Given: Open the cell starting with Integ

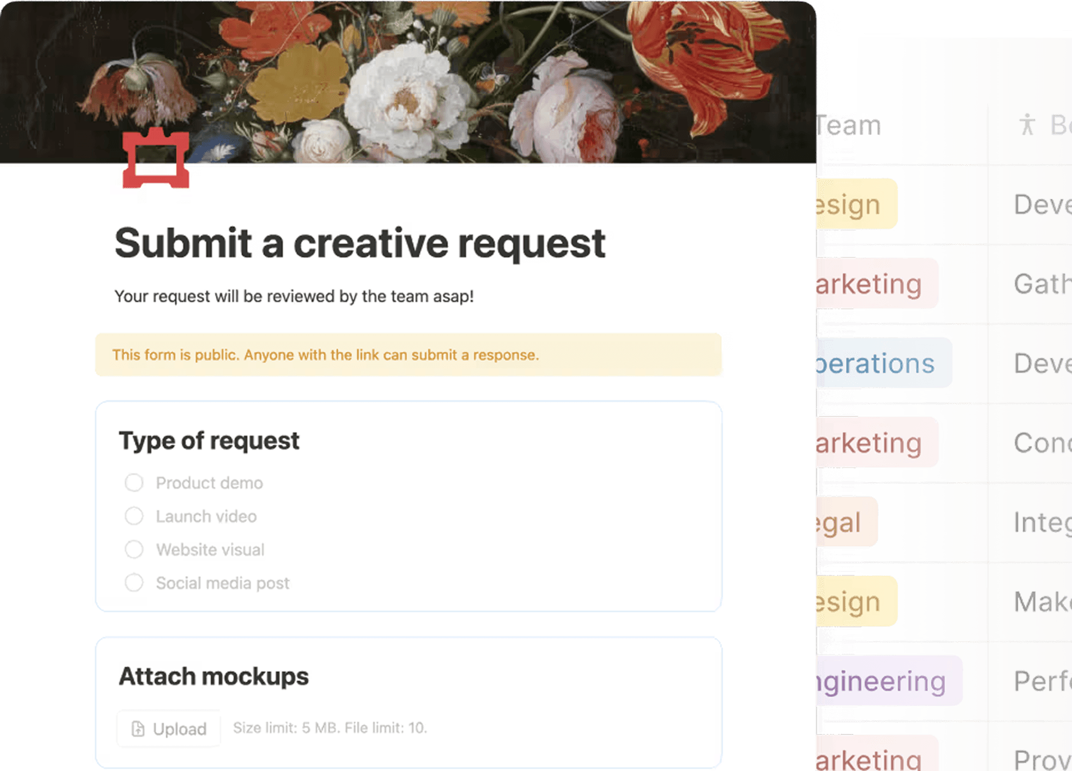Looking at the screenshot, I should click(x=1041, y=522).
